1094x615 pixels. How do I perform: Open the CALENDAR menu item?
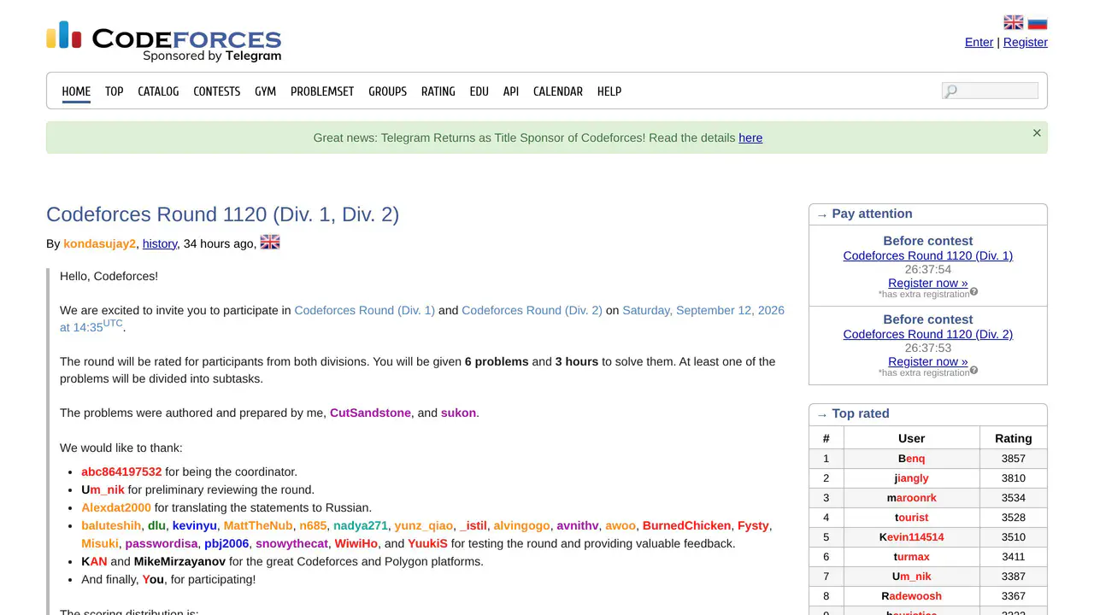click(x=558, y=91)
